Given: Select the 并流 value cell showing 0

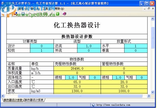Looking at the screenshot, I should click(x=89, y=50).
